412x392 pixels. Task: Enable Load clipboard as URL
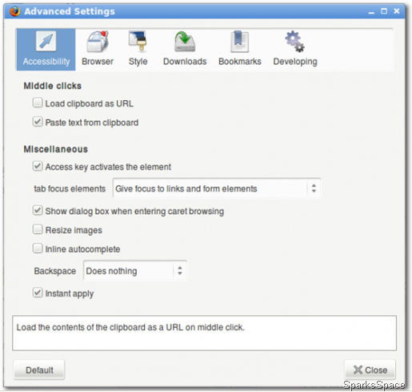coord(38,103)
